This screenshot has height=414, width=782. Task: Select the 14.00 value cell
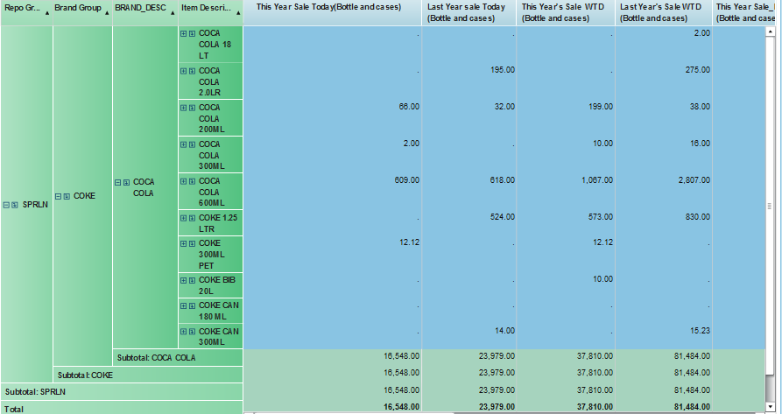point(504,331)
